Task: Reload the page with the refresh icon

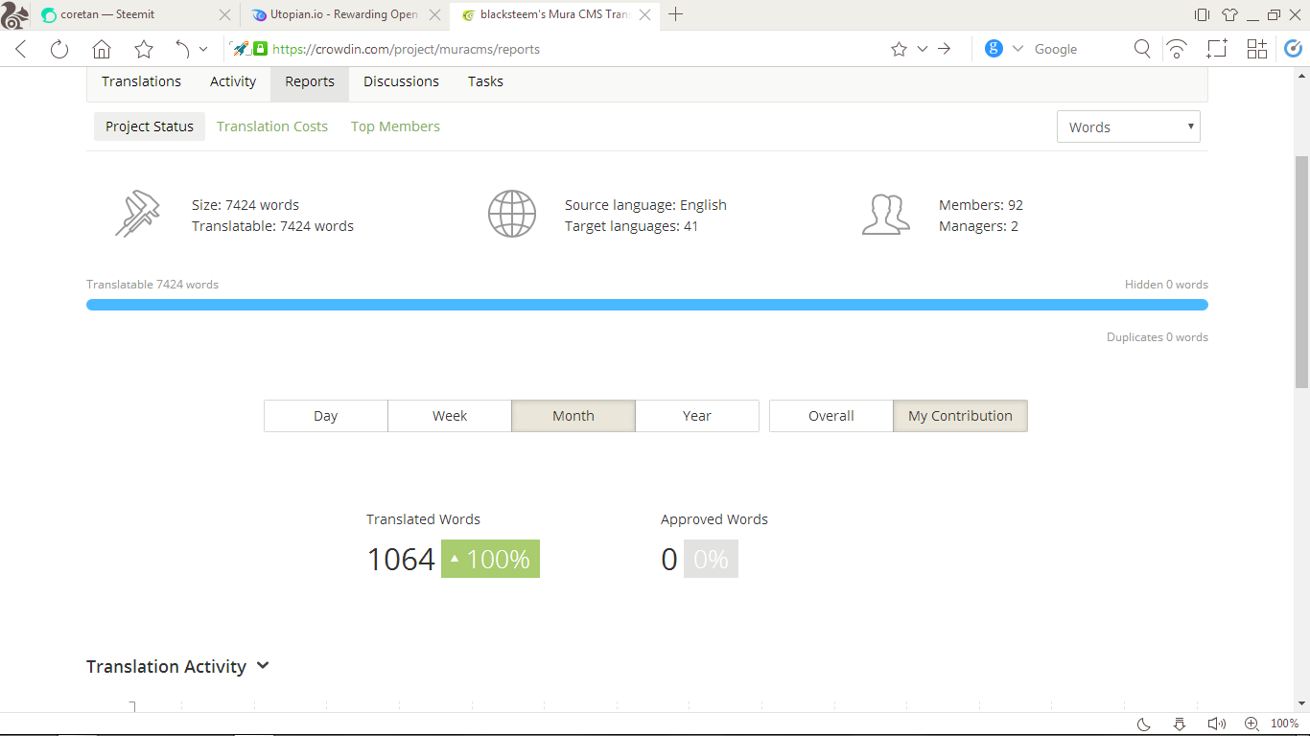Action: (x=59, y=49)
